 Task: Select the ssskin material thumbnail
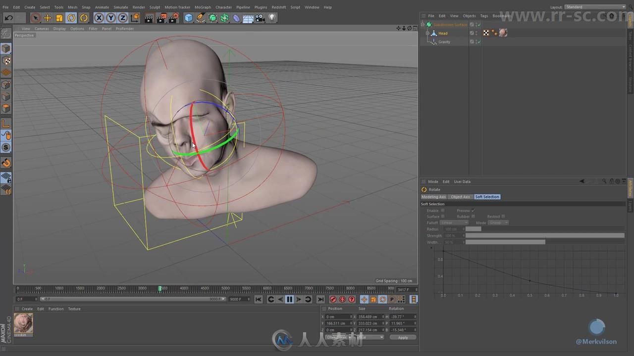click(23, 323)
